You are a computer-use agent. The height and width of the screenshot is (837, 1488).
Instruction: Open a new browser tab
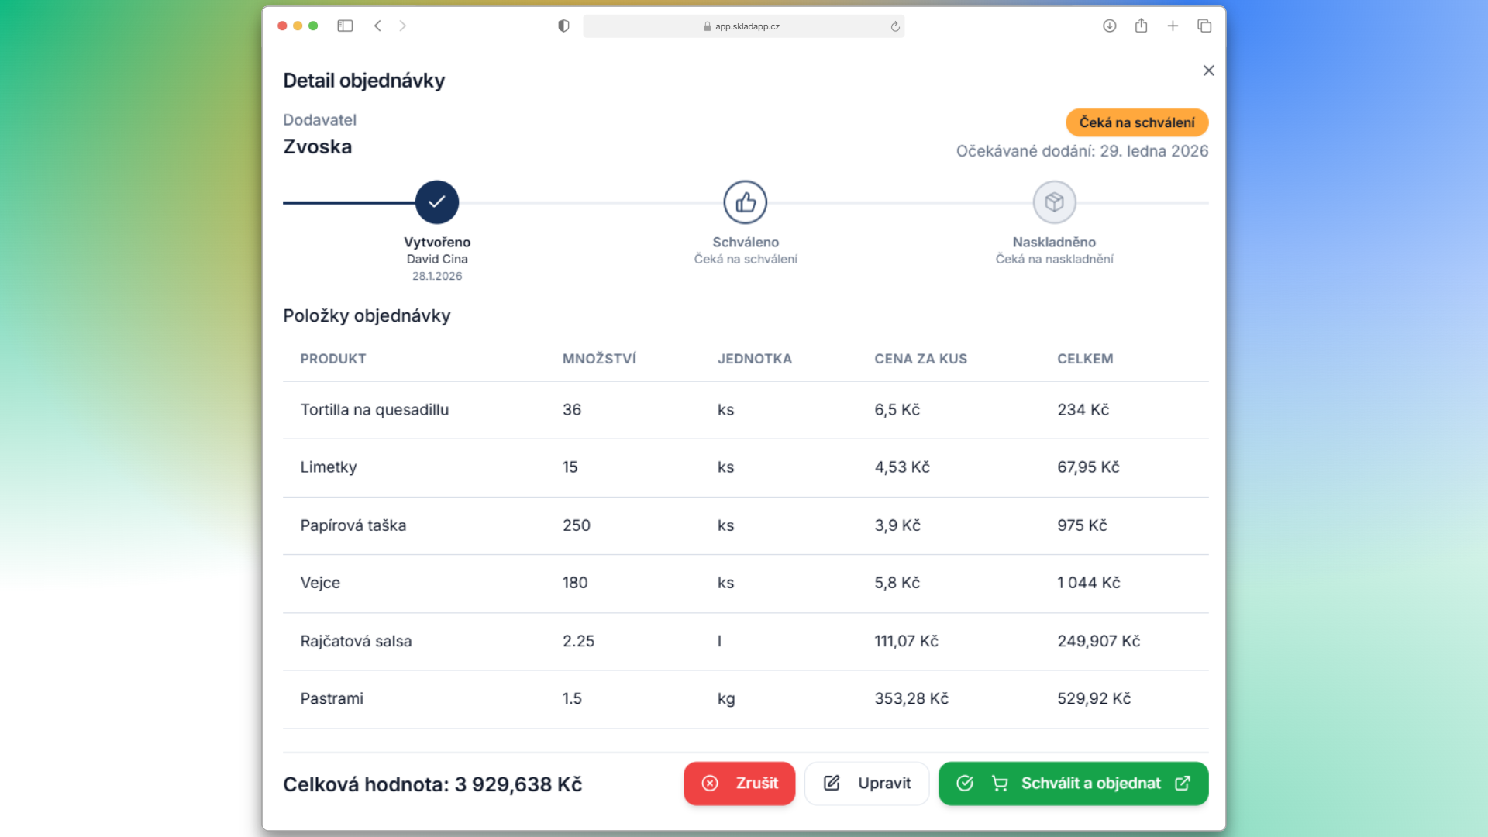pos(1173,26)
